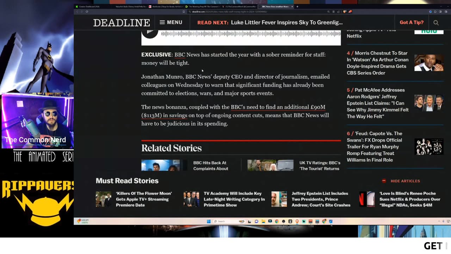Open the 'Love Is Blind' Renee Poche story
Image resolution: width=451 pixels, height=254 pixels.
click(x=410, y=199)
